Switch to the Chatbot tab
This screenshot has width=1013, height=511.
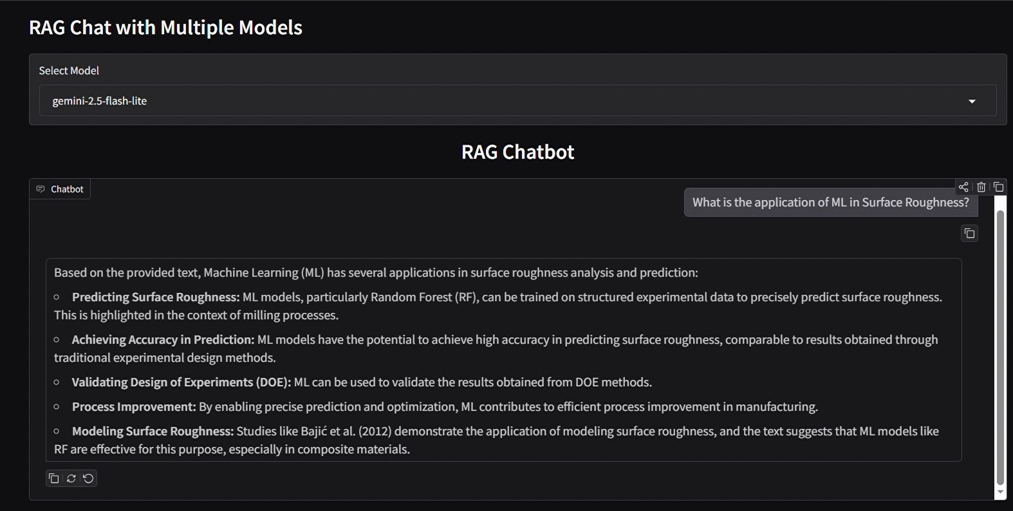coord(60,189)
